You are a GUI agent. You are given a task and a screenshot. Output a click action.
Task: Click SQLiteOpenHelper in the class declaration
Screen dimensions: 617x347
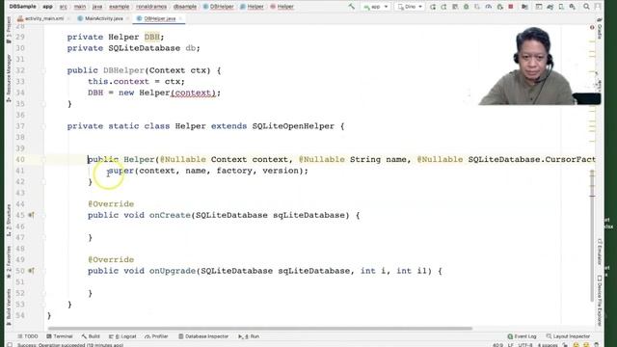click(x=293, y=126)
